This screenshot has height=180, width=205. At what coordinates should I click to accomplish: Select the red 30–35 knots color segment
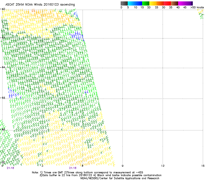tap(167, 3)
